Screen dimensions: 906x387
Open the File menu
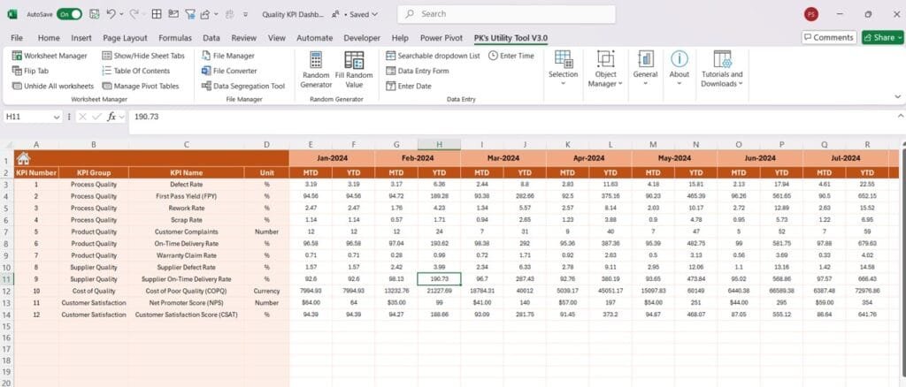(17, 37)
